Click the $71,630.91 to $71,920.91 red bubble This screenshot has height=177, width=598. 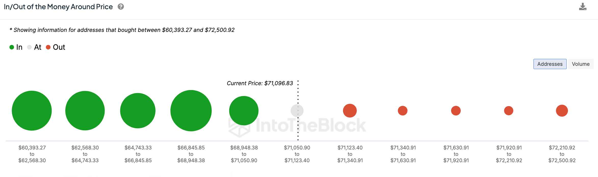tap(456, 111)
